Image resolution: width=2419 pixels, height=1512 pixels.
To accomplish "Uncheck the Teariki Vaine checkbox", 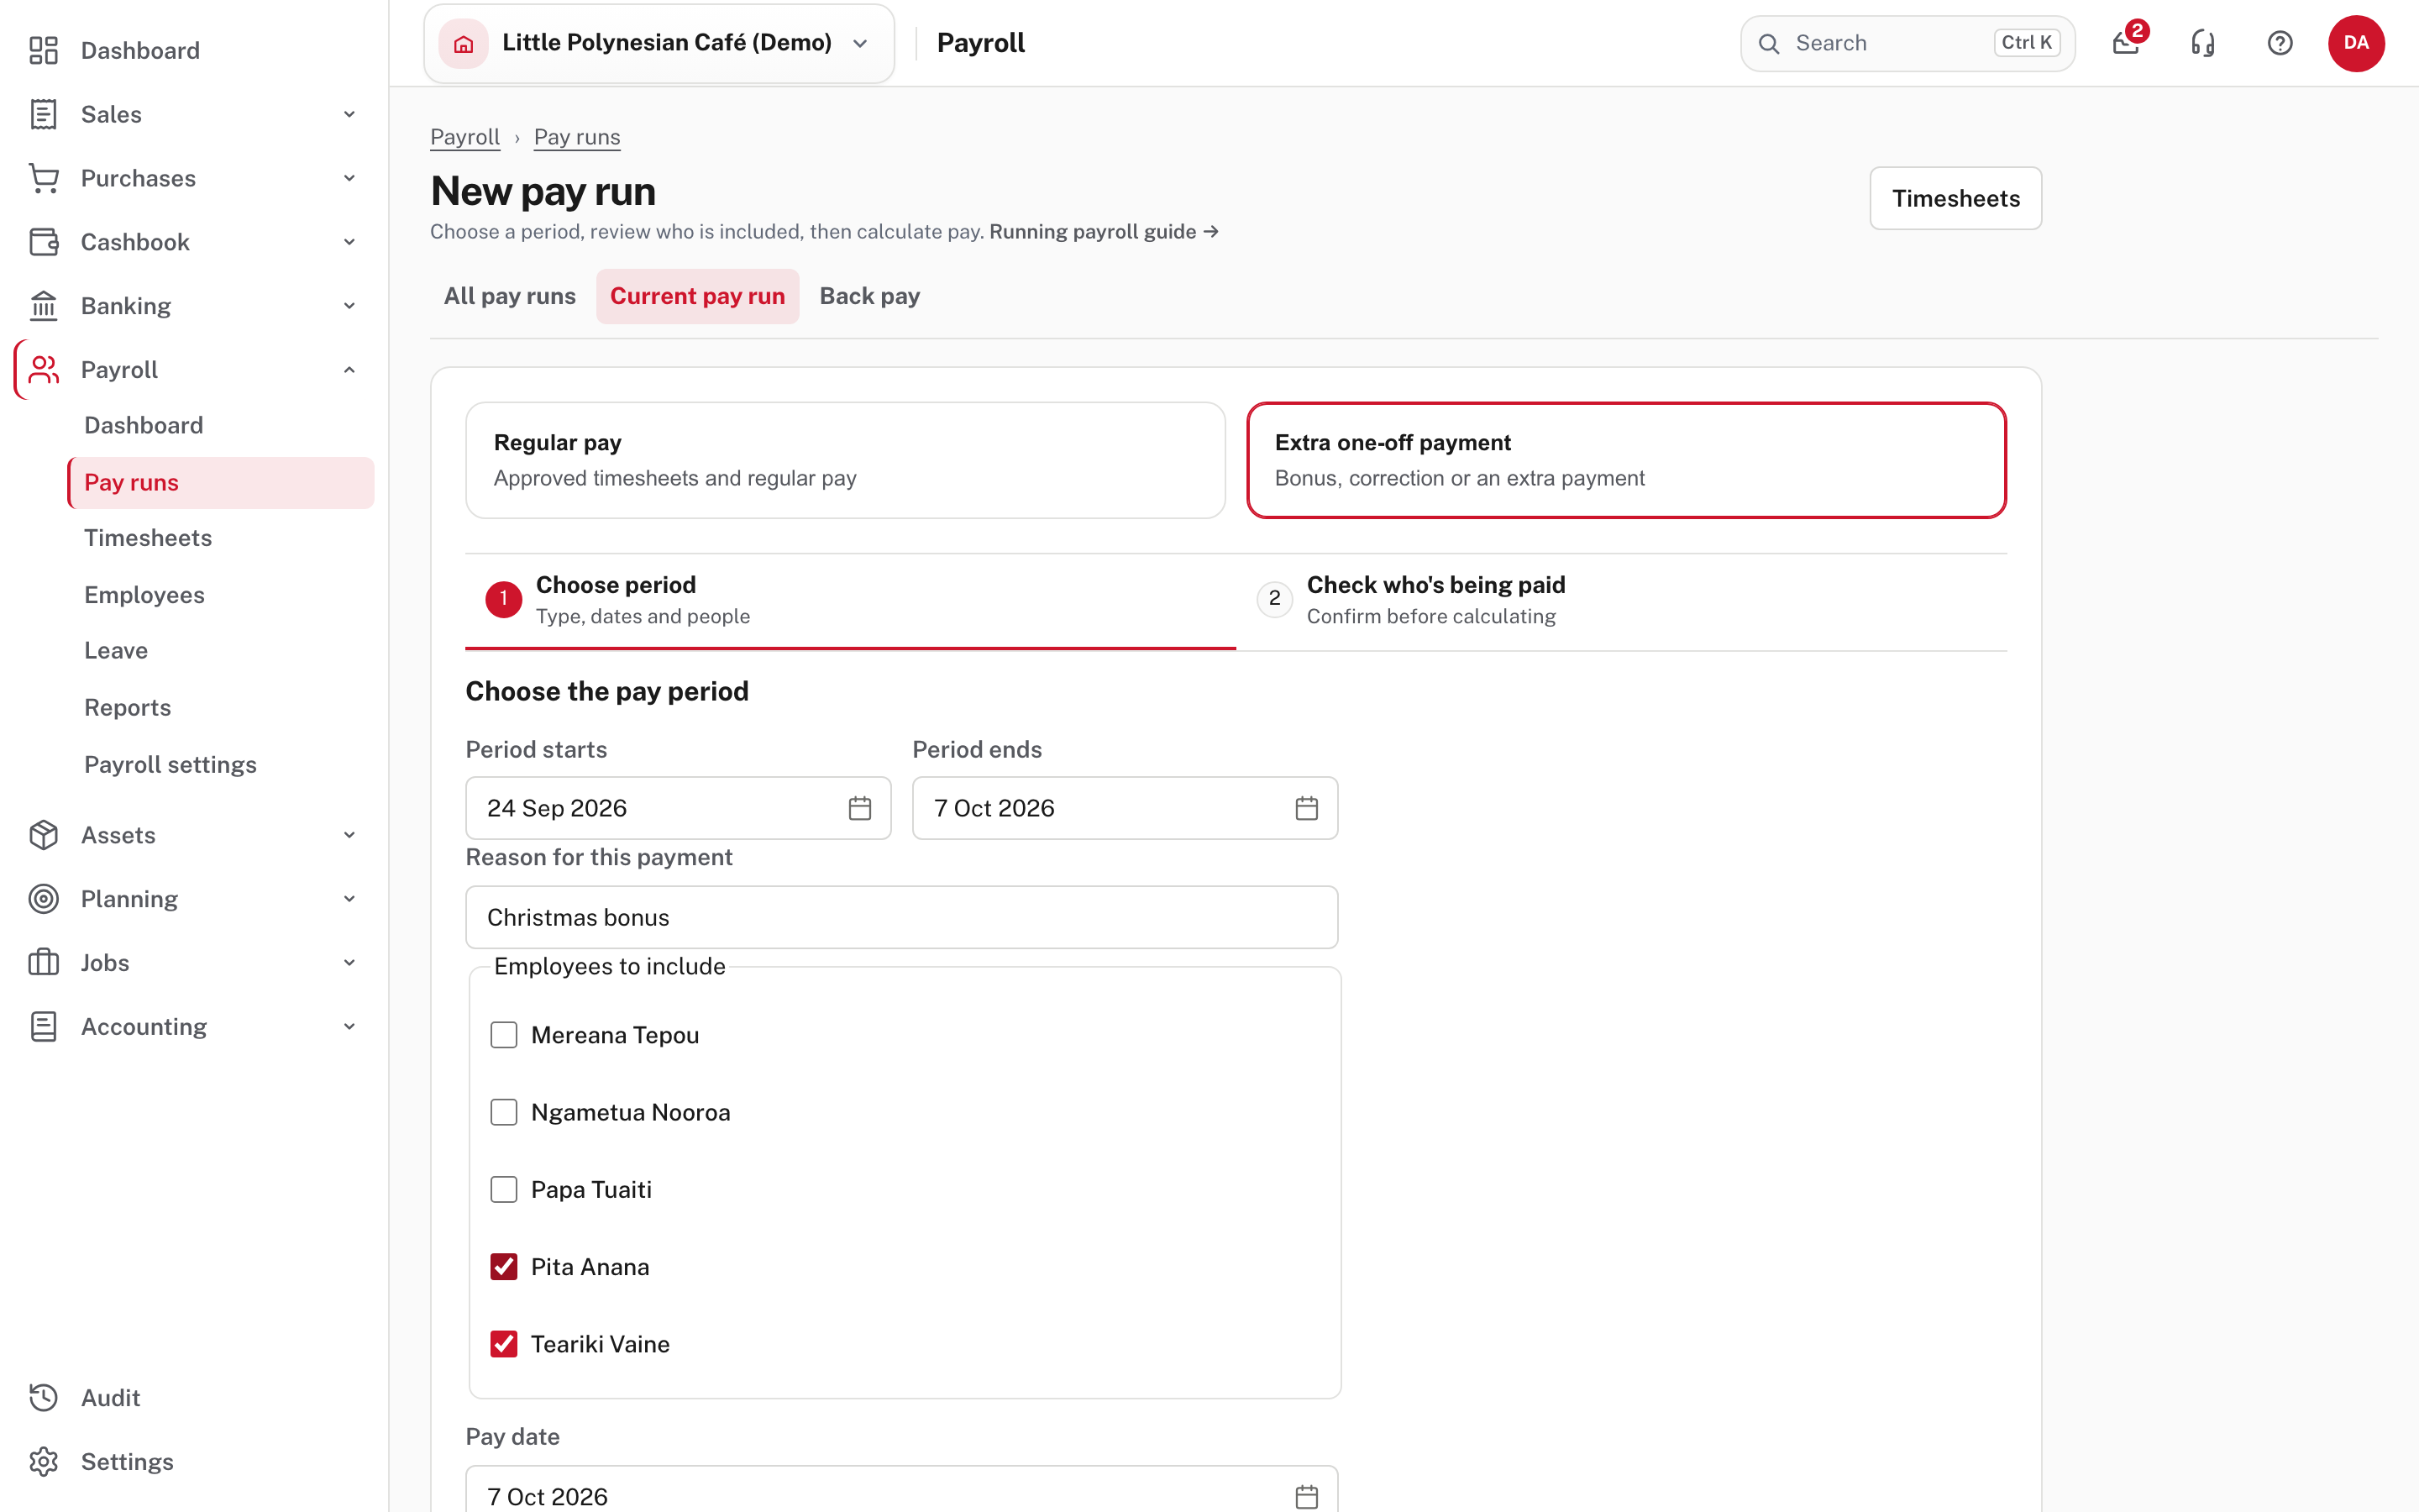I will click(x=504, y=1344).
